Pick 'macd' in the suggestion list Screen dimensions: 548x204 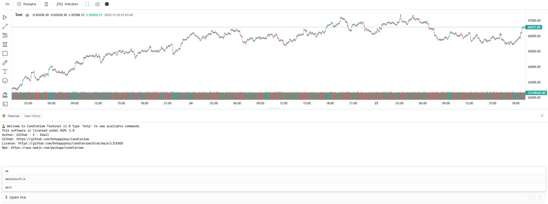click(x=9, y=187)
